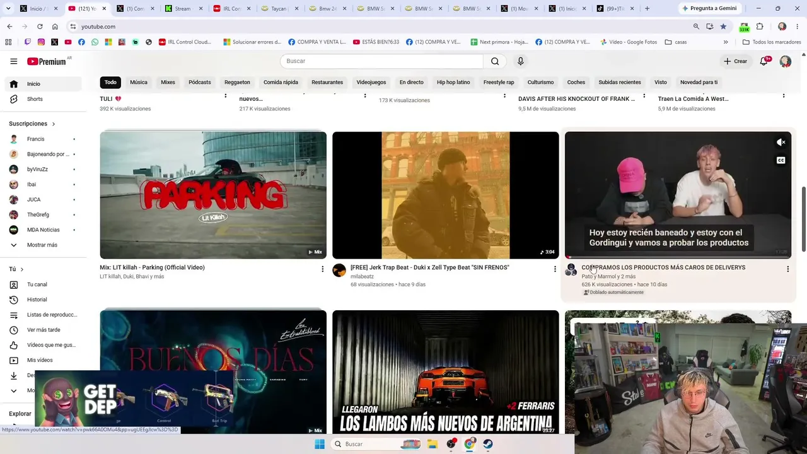Go back in browser history
The image size is (807, 454).
(9, 26)
